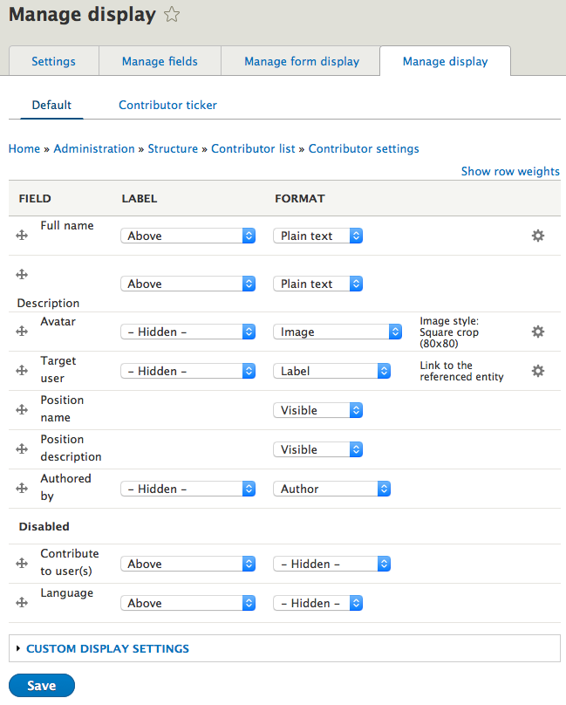
Task: Expand the Custom Display Settings section
Action: (107, 648)
